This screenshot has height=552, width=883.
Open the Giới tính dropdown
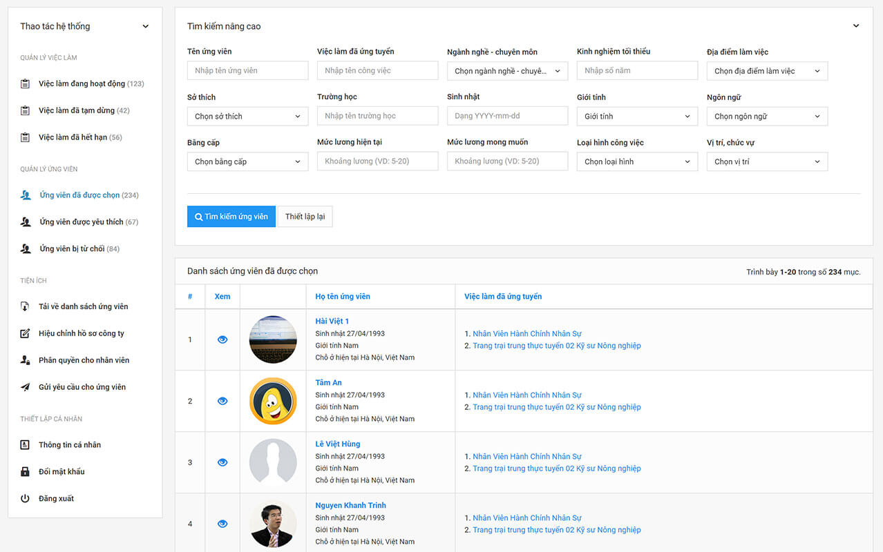[x=636, y=117]
